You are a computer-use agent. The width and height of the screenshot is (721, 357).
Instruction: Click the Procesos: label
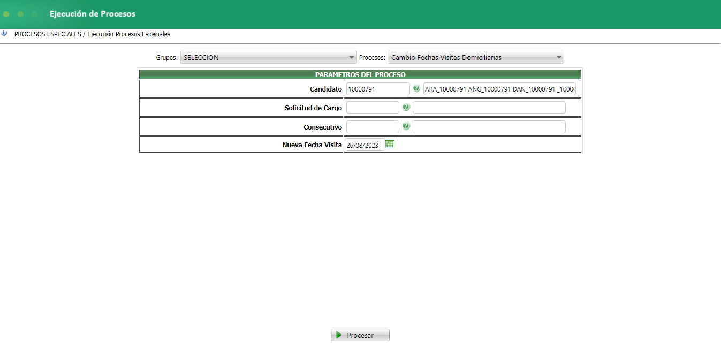click(x=372, y=57)
